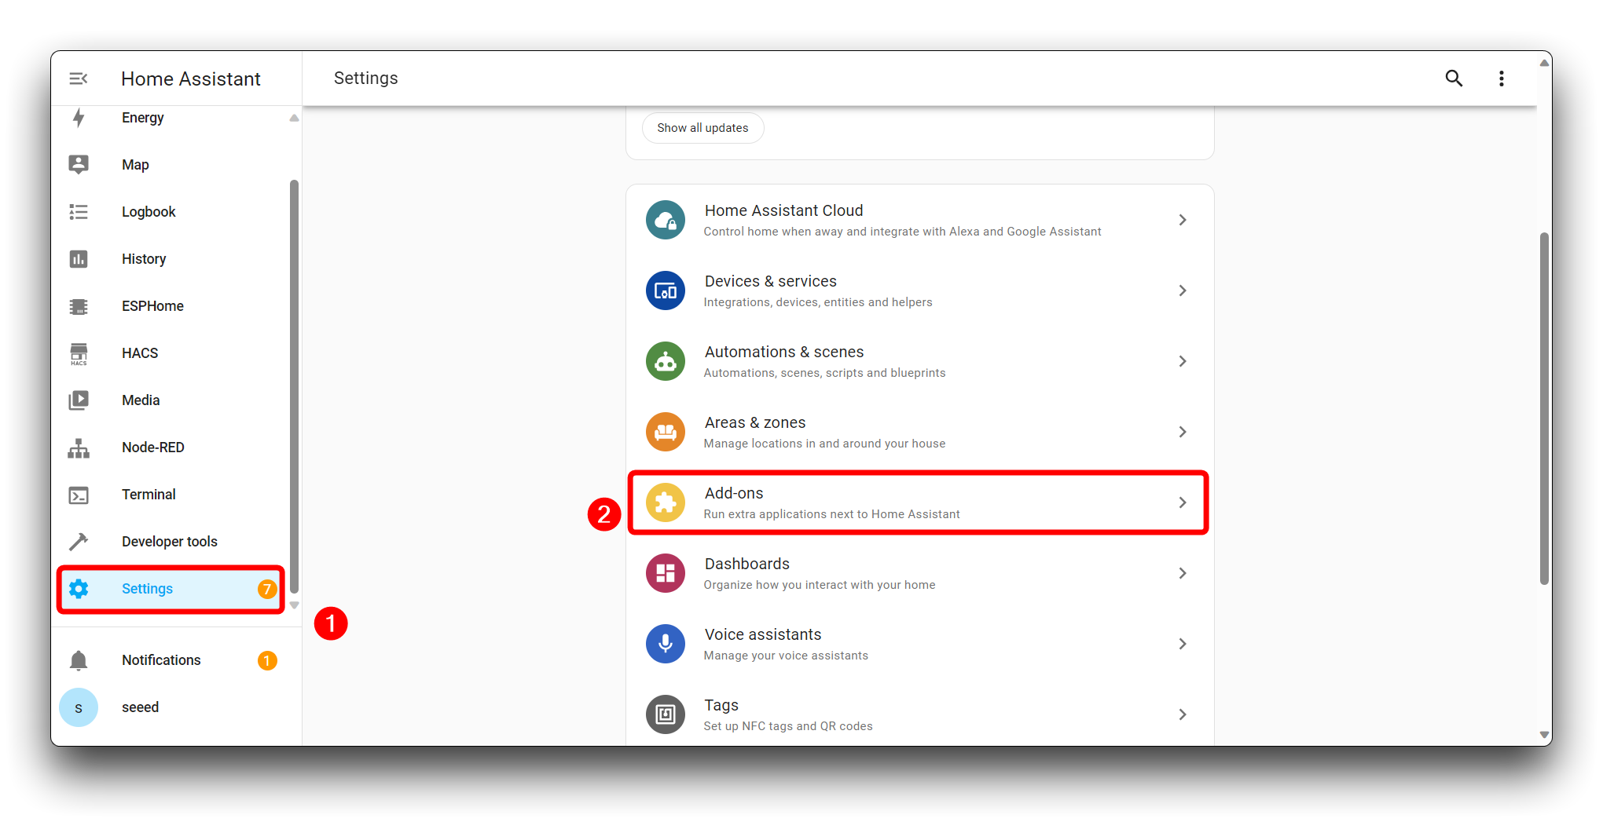The image size is (1603, 822).
Task: Click the page's right scrollbar thumb
Action: click(1544, 408)
